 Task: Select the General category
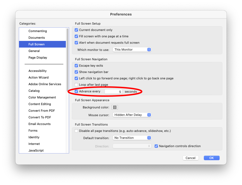34,51
